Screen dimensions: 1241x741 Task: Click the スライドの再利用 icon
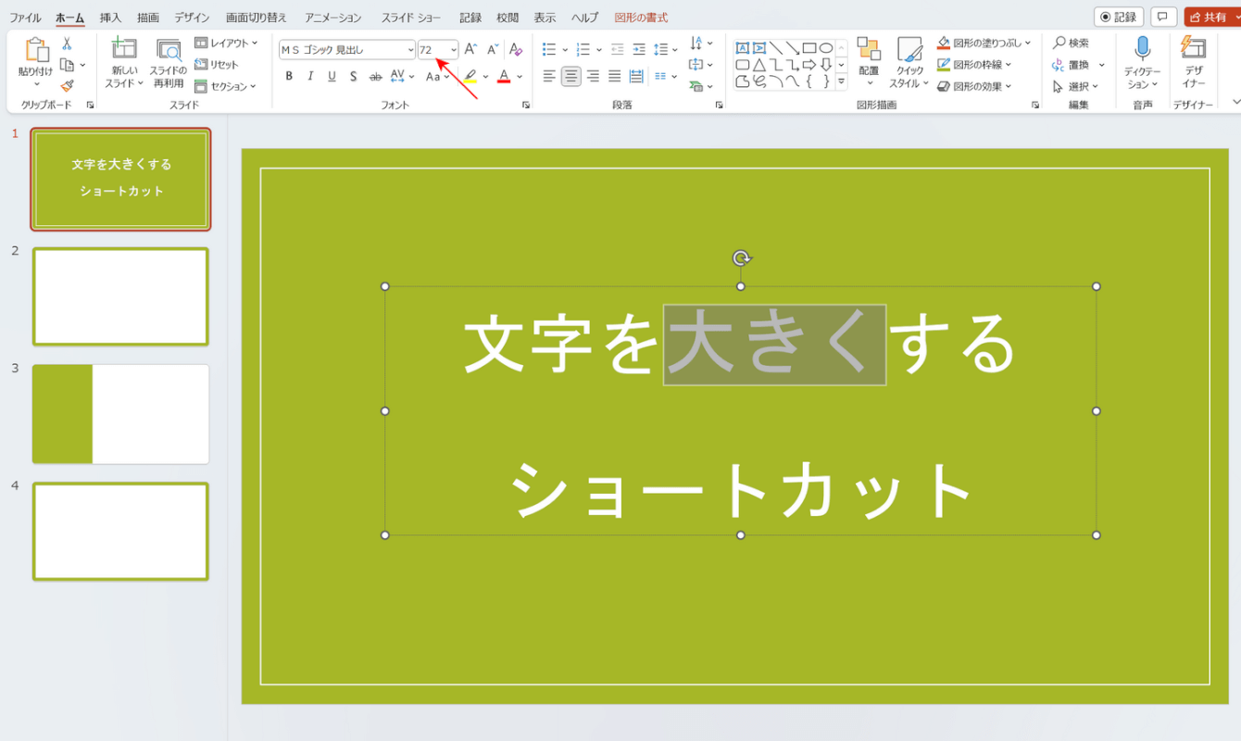tap(169, 49)
